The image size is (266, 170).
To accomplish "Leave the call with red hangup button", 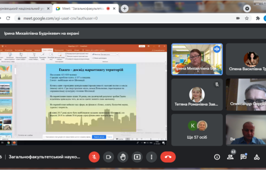I will [168, 157].
